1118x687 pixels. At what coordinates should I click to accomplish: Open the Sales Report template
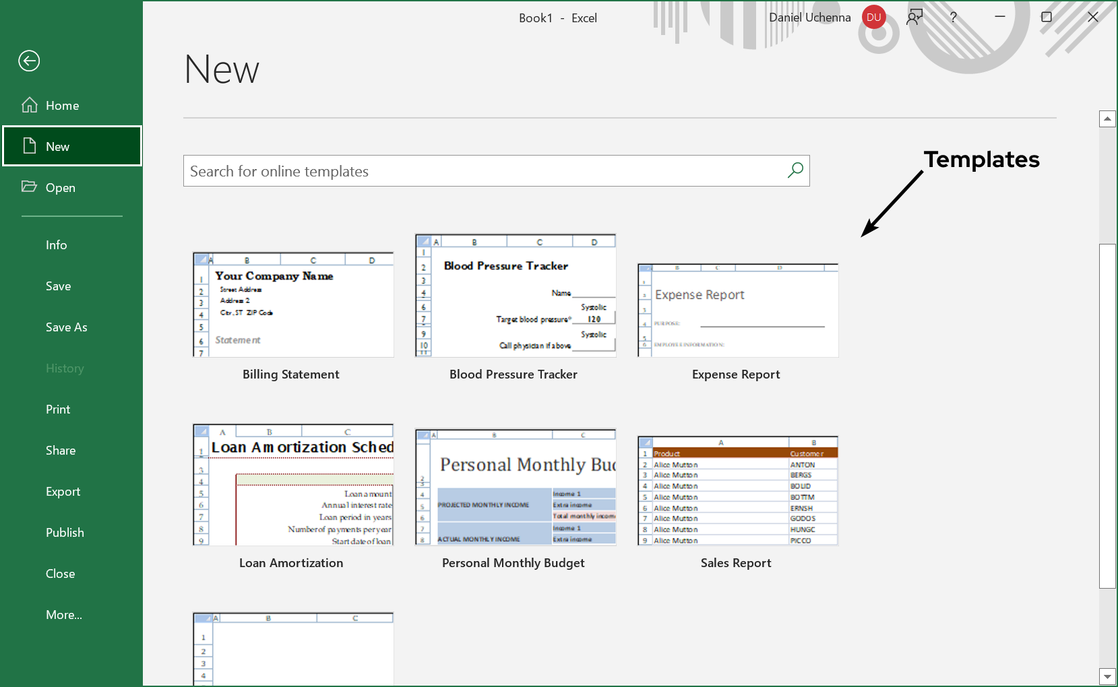pyautogui.click(x=738, y=490)
